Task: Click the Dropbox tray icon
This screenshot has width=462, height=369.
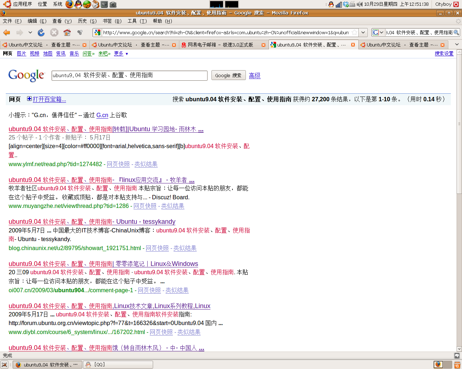Action: click(346, 4)
